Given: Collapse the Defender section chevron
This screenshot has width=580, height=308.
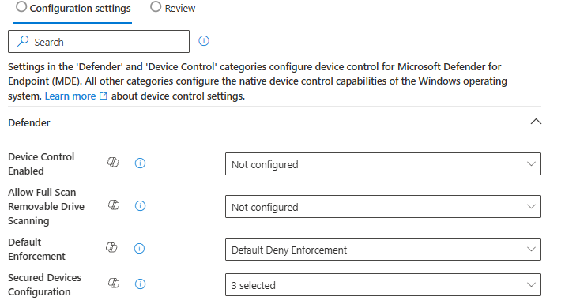Looking at the screenshot, I should [x=536, y=122].
